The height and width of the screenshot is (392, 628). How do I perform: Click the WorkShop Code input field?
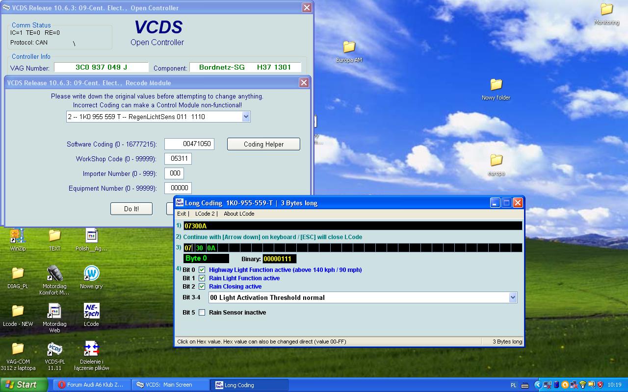pyautogui.click(x=178, y=159)
